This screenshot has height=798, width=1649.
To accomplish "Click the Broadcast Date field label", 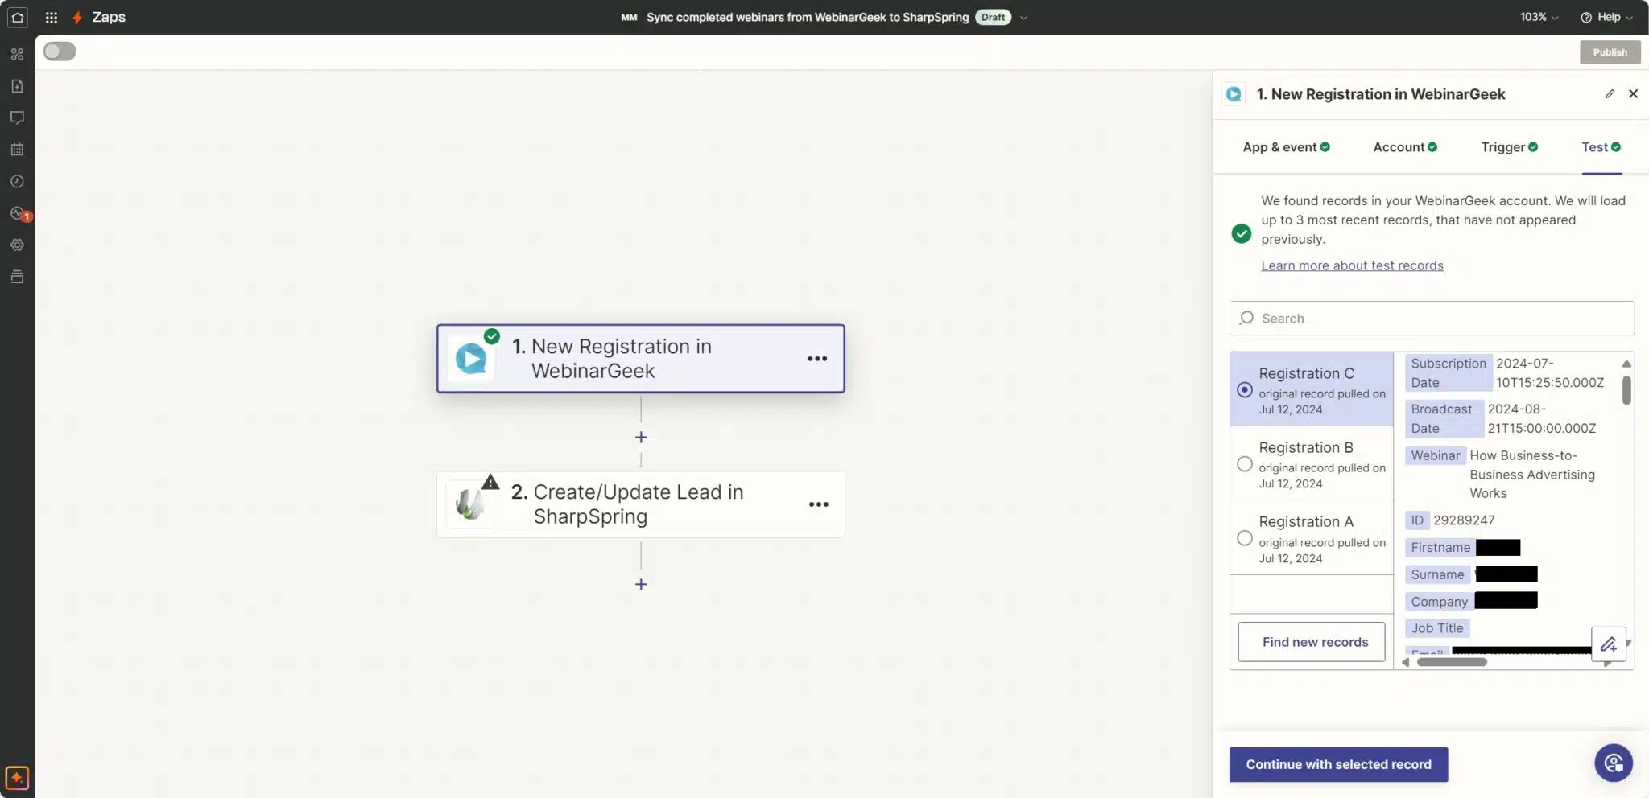I will click(1444, 419).
